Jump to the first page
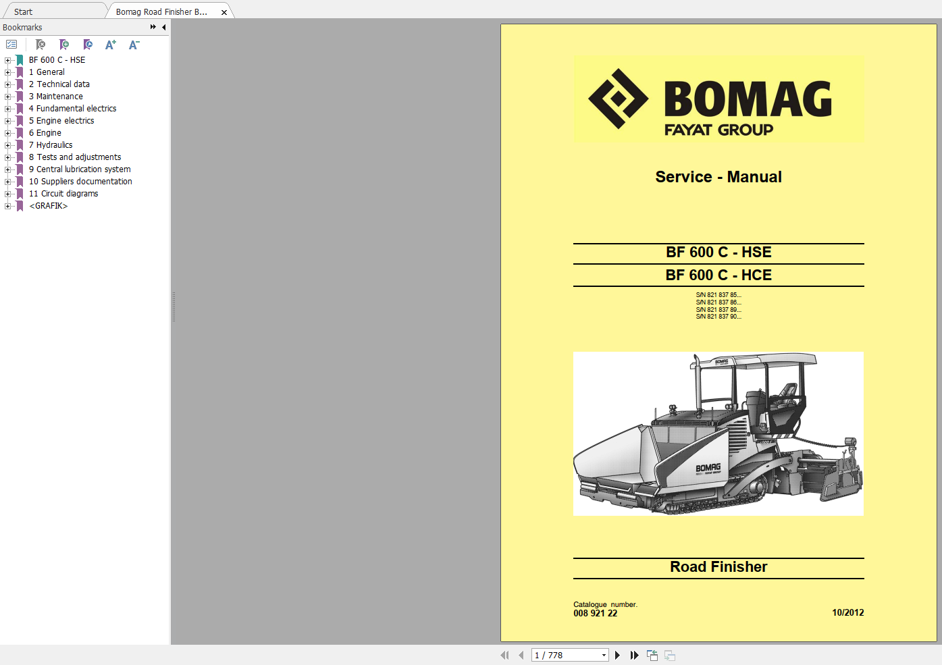Viewport: 942px width, 665px height. pos(504,655)
